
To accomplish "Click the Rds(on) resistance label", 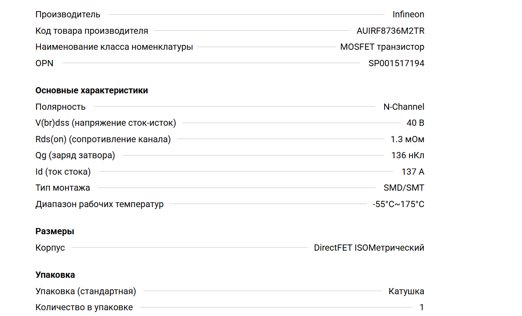I will [x=103, y=139].
